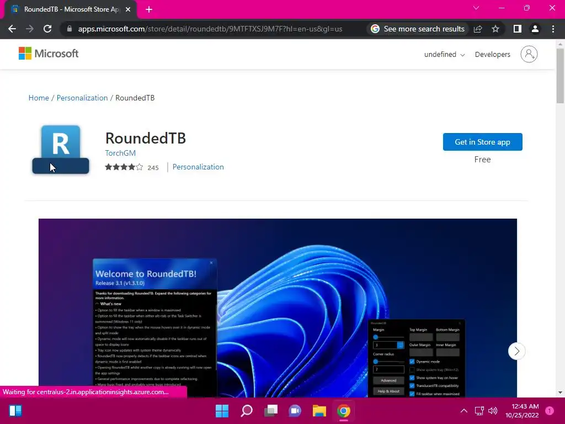Open Chrome profile menu

pyautogui.click(x=535, y=29)
